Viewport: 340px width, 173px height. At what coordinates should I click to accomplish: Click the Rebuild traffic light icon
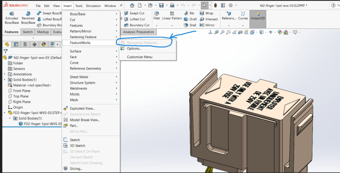215,6
